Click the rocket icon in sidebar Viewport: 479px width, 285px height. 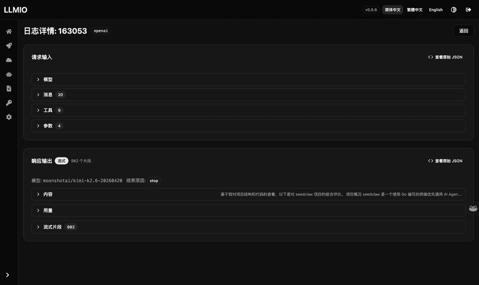pyautogui.click(x=9, y=46)
